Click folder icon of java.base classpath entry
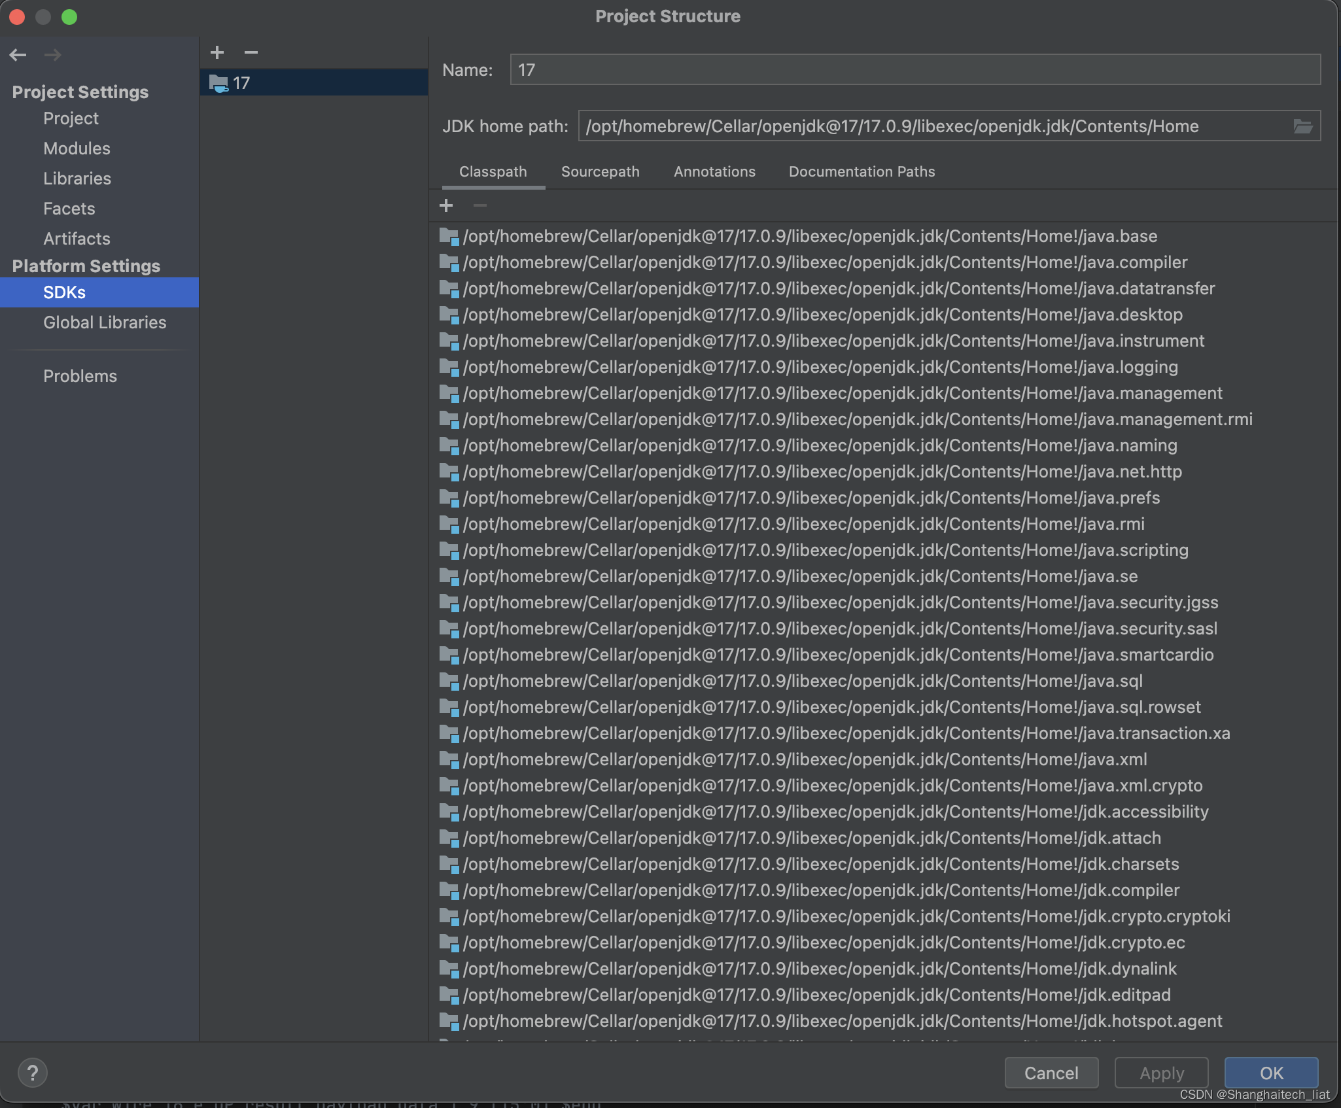 coord(449,236)
